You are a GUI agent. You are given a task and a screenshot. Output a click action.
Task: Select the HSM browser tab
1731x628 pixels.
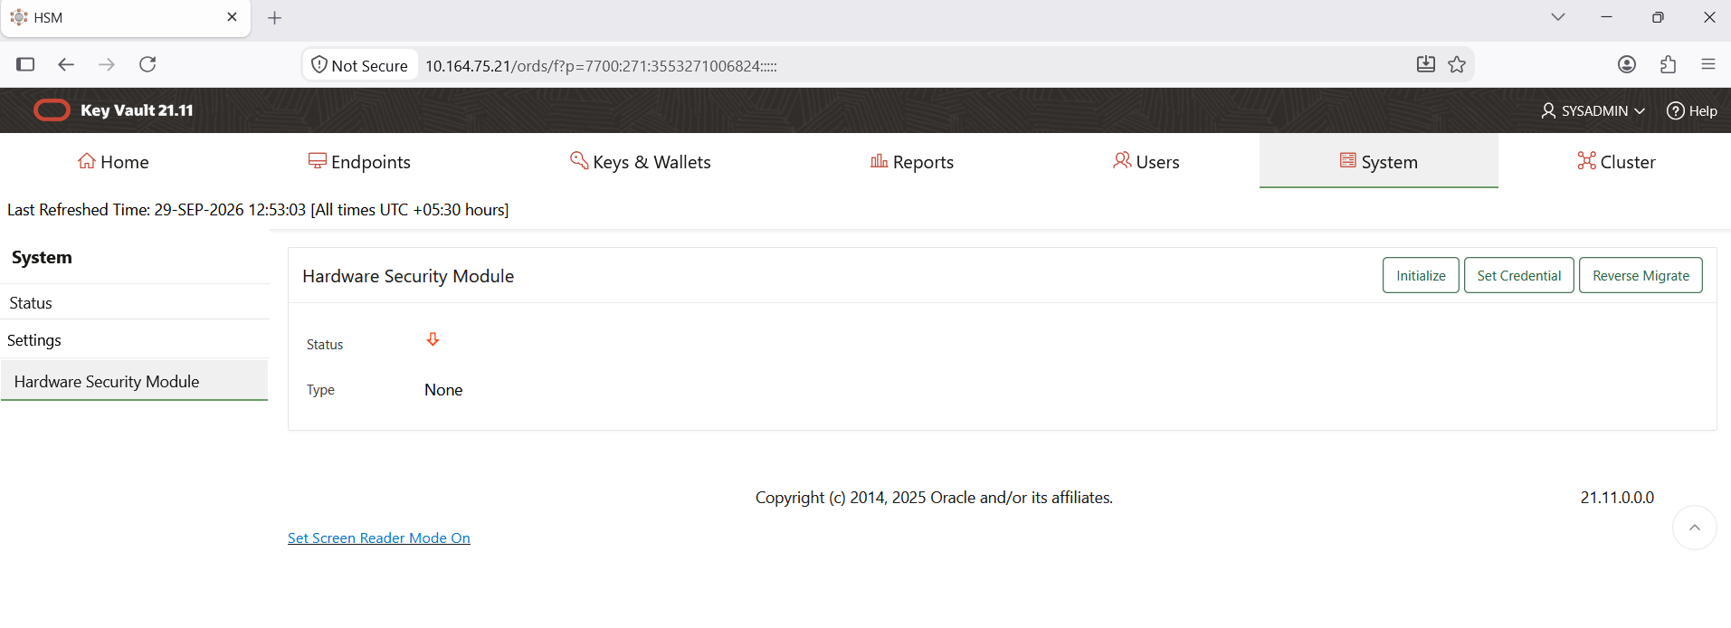(x=126, y=18)
